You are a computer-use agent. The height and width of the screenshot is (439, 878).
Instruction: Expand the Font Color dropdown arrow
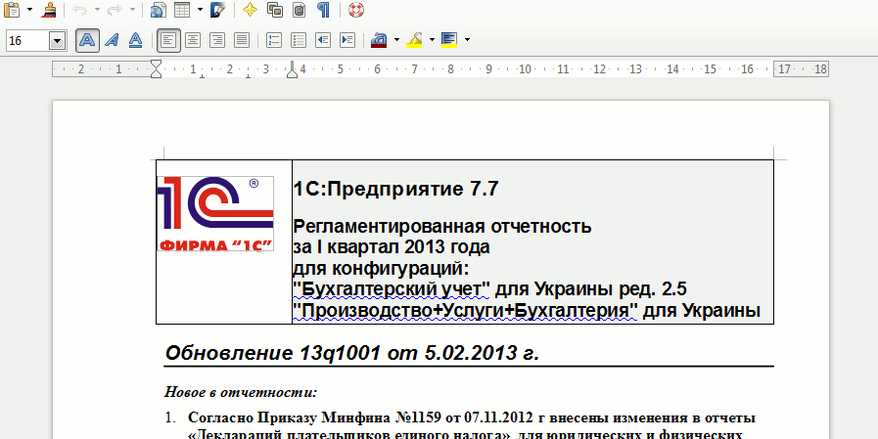tap(396, 40)
